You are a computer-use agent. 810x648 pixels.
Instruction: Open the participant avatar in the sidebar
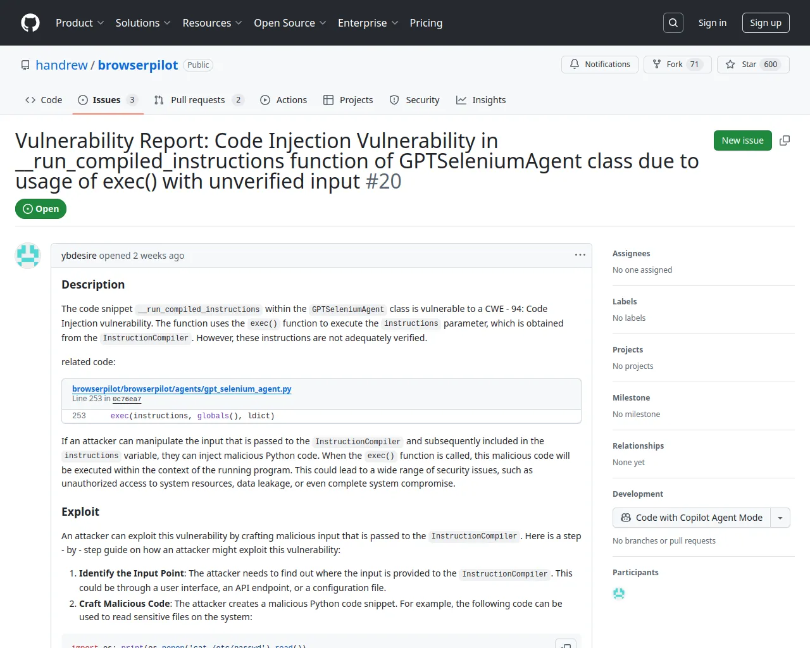(619, 593)
